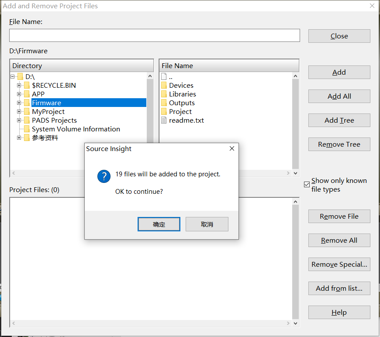The image size is (380, 337).
Task: Click Directory tree scroll up arrow
Action: click(x=150, y=76)
